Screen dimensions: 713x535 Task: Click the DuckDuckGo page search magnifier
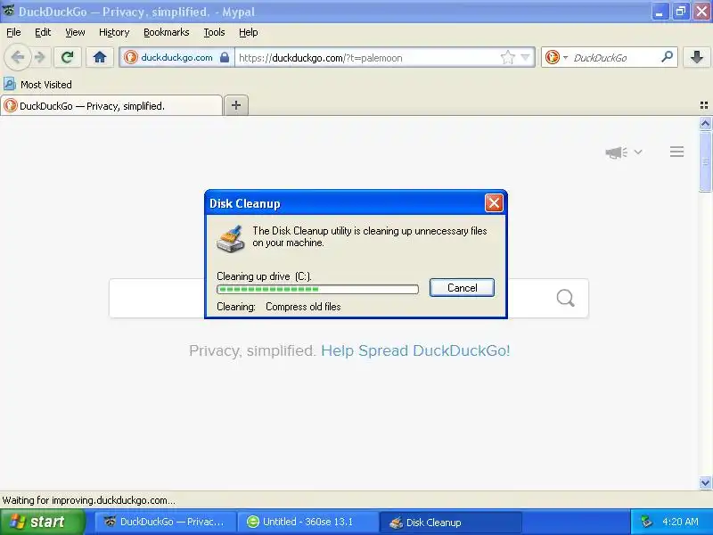coord(565,298)
